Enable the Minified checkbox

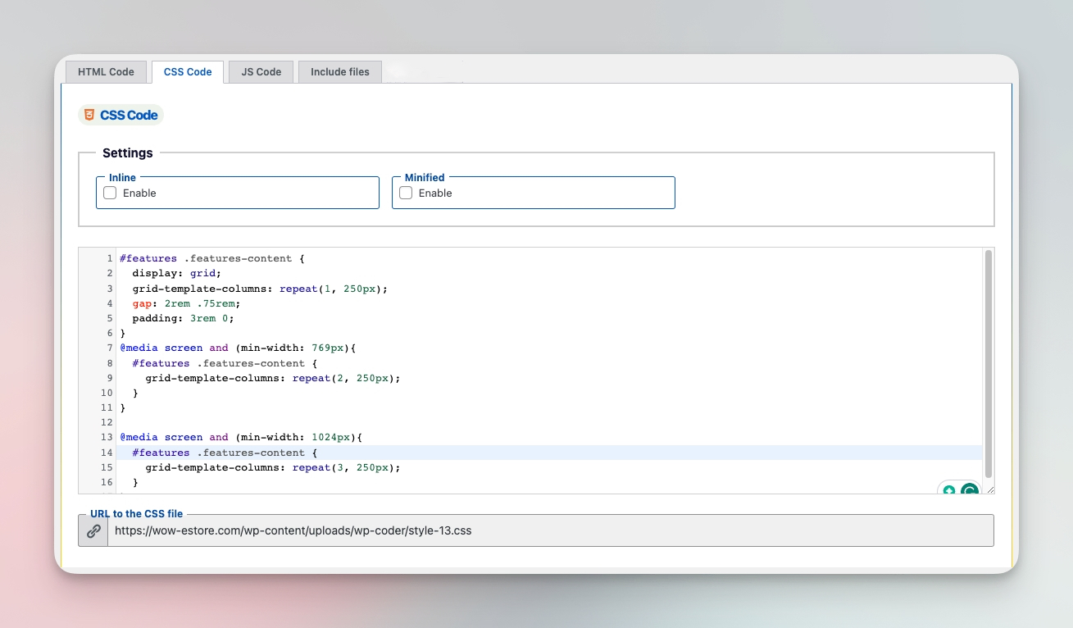(x=405, y=193)
